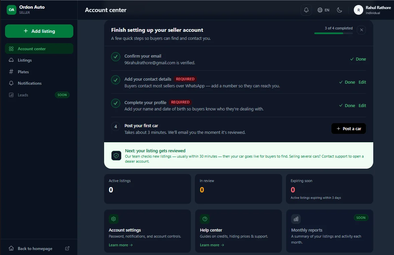The image size is (394, 255).
Task: Click Account center grid icon in sidebar
Action: tap(11, 49)
